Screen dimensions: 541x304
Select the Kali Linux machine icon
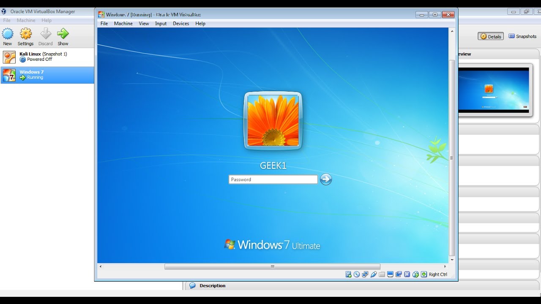9,57
